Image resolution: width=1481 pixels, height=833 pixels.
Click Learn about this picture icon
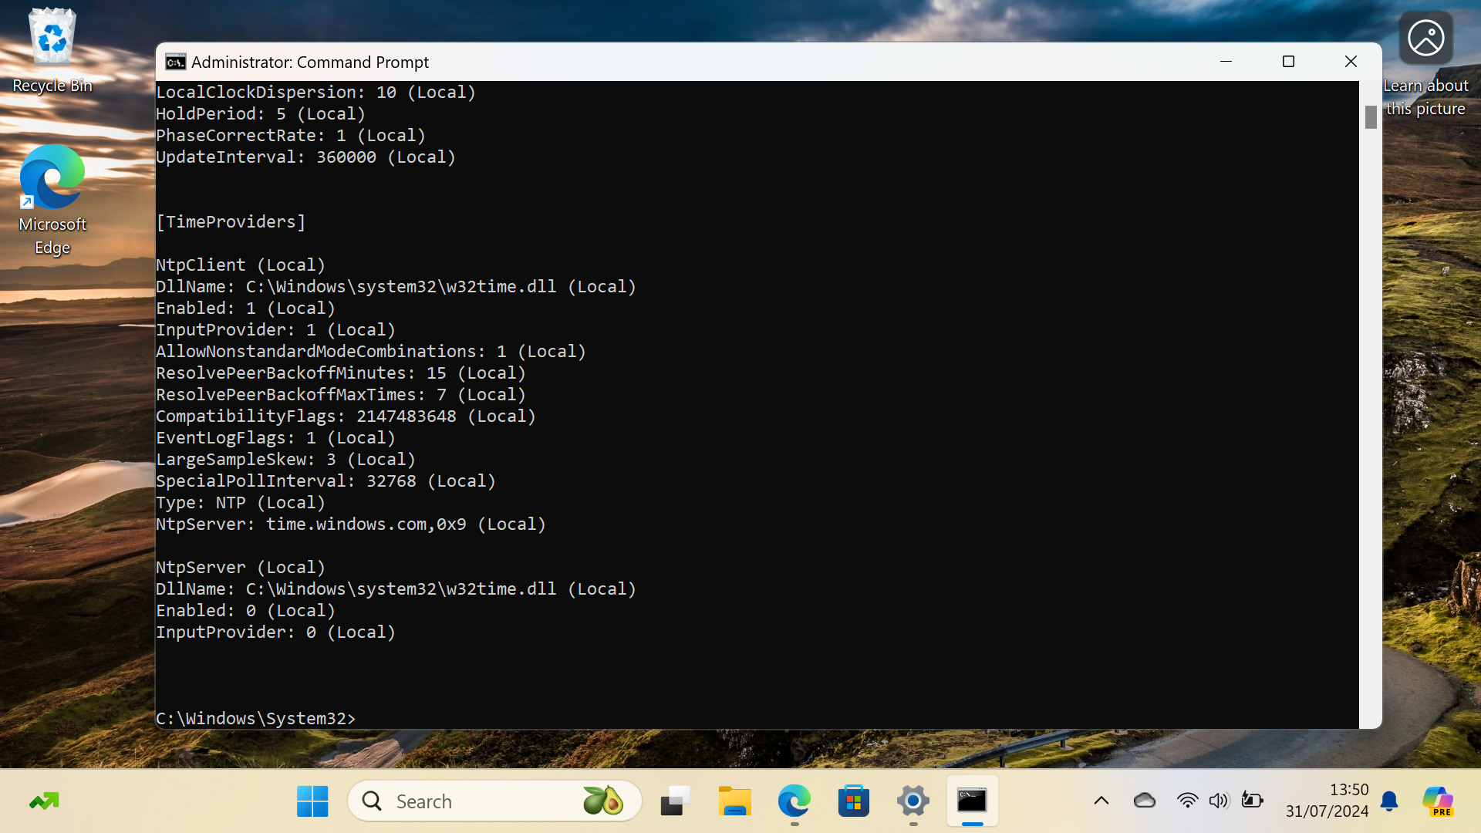click(1425, 39)
